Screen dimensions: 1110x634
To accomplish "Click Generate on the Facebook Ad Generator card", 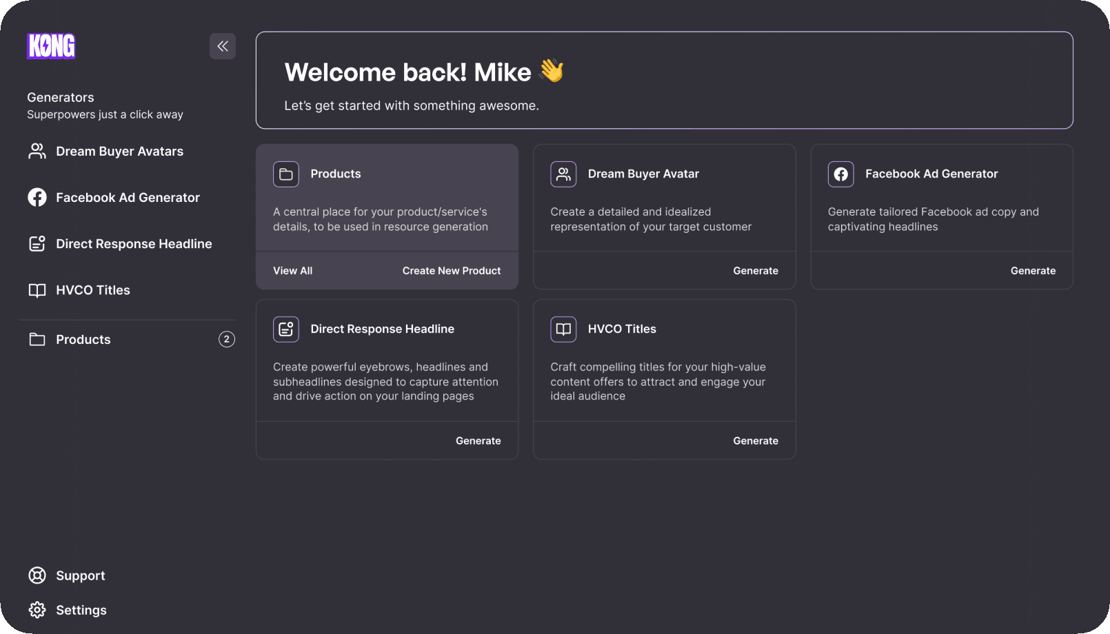I will pos(1032,271).
